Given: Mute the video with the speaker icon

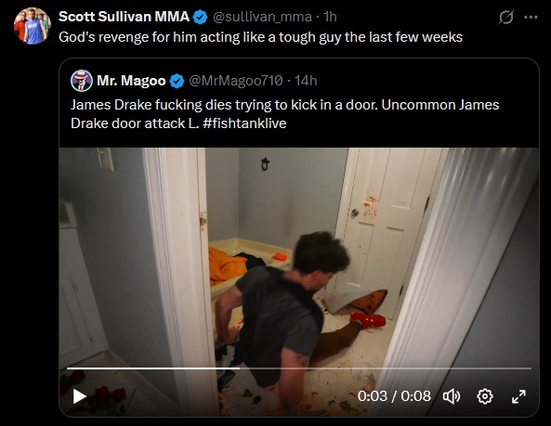Looking at the screenshot, I should [452, 396].
